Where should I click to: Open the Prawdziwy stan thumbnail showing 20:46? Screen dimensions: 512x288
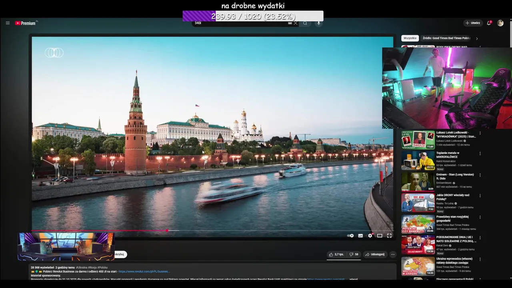click(x=418, y=224)
